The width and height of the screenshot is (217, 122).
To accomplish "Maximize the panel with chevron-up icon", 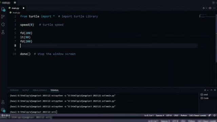I will point(211,90).
